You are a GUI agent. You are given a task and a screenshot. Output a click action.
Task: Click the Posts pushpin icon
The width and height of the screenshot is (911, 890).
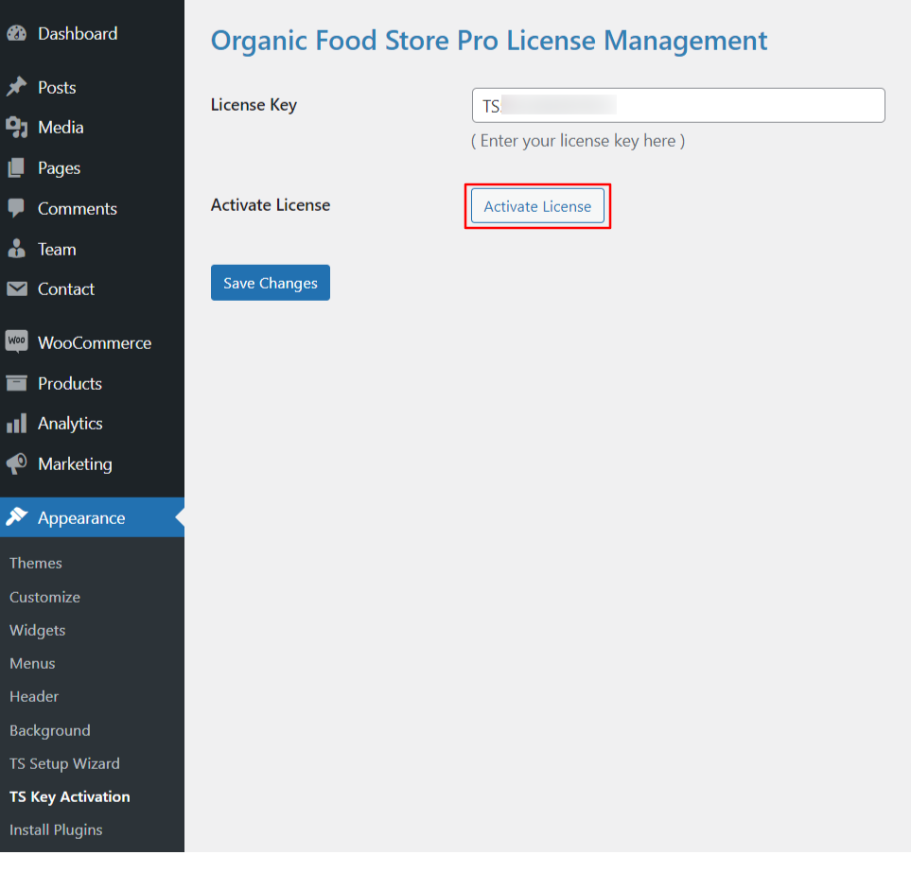tap(16, 87)
